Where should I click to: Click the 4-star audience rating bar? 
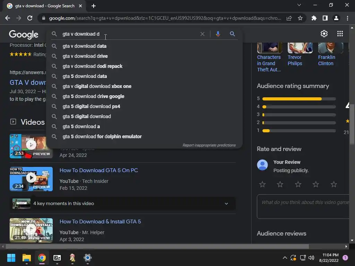[299, 107]
